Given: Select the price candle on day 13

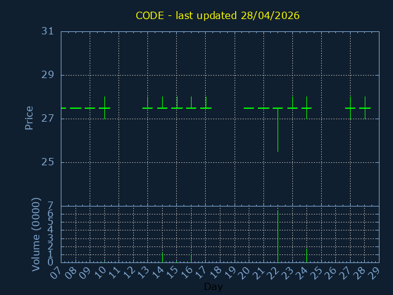Looking at the screenshot, I should point(147,108).
